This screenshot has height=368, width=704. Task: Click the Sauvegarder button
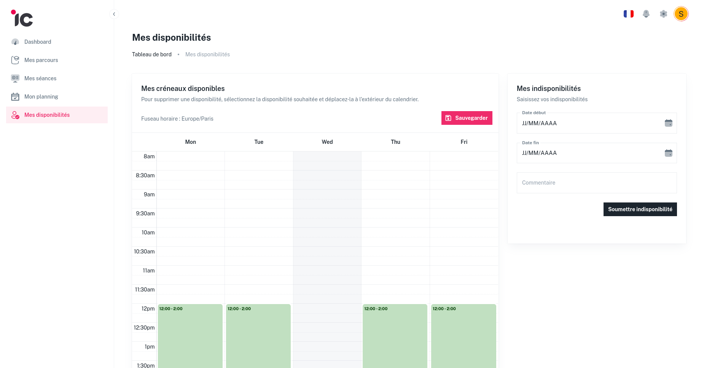[467, 118]
